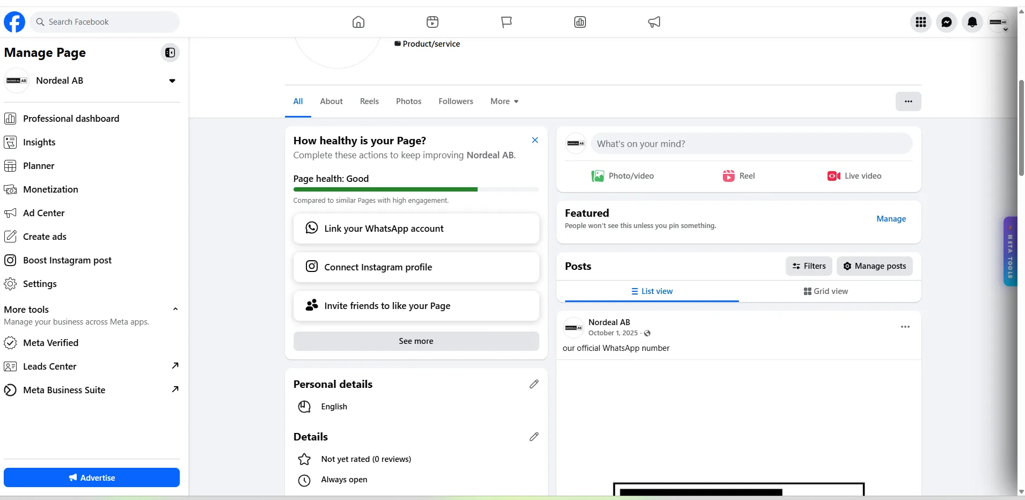
Task: Open Meta Business Suite
Action: click(x=92, y=390)
